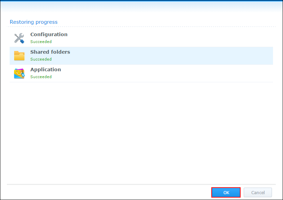The image size is (283, 200).
Task: Click Succeeded status under Application
Action: point(41,77)
